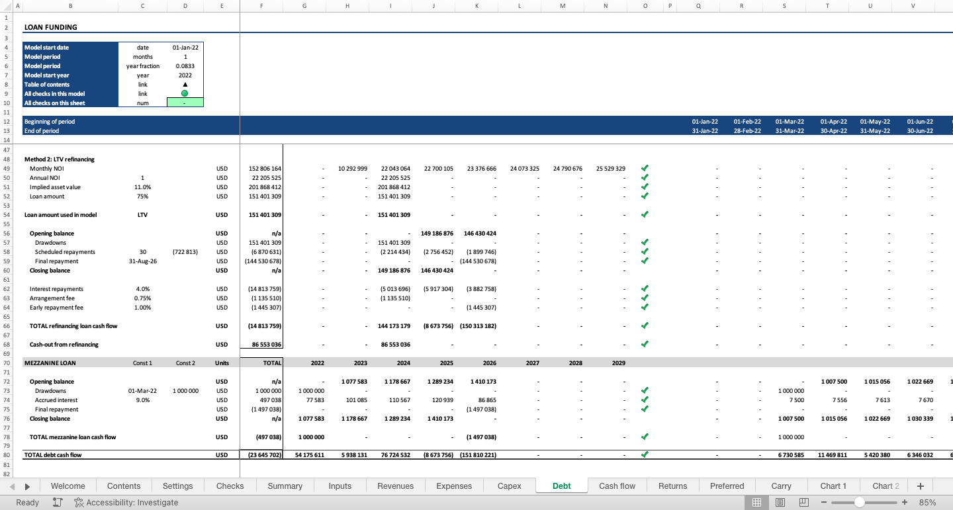Open the Cash flow sheet tab
Screen dimensions: 953x510
pos(617,486)
